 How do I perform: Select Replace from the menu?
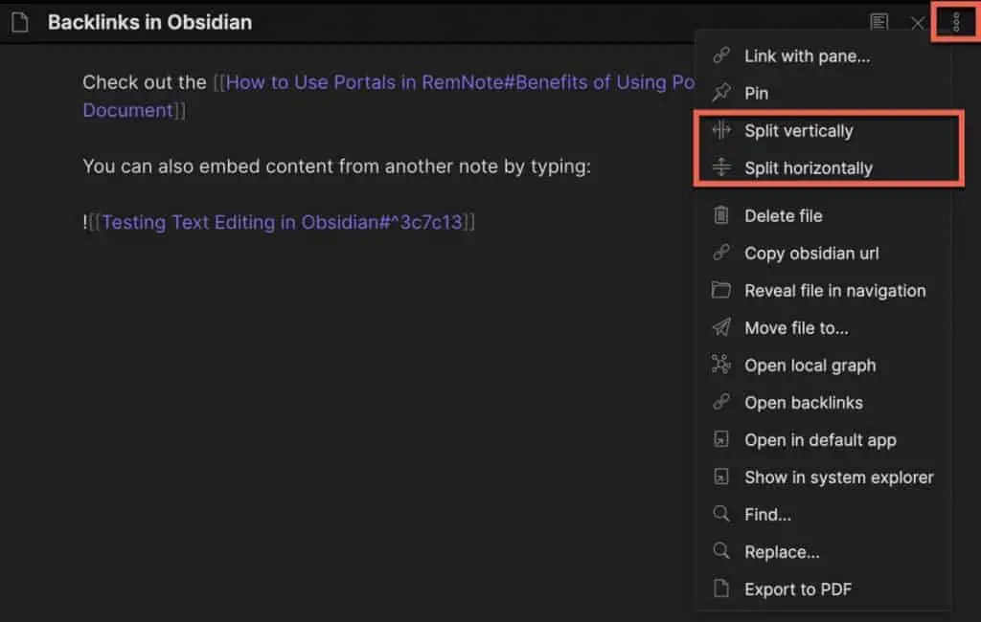pos(782,551)
